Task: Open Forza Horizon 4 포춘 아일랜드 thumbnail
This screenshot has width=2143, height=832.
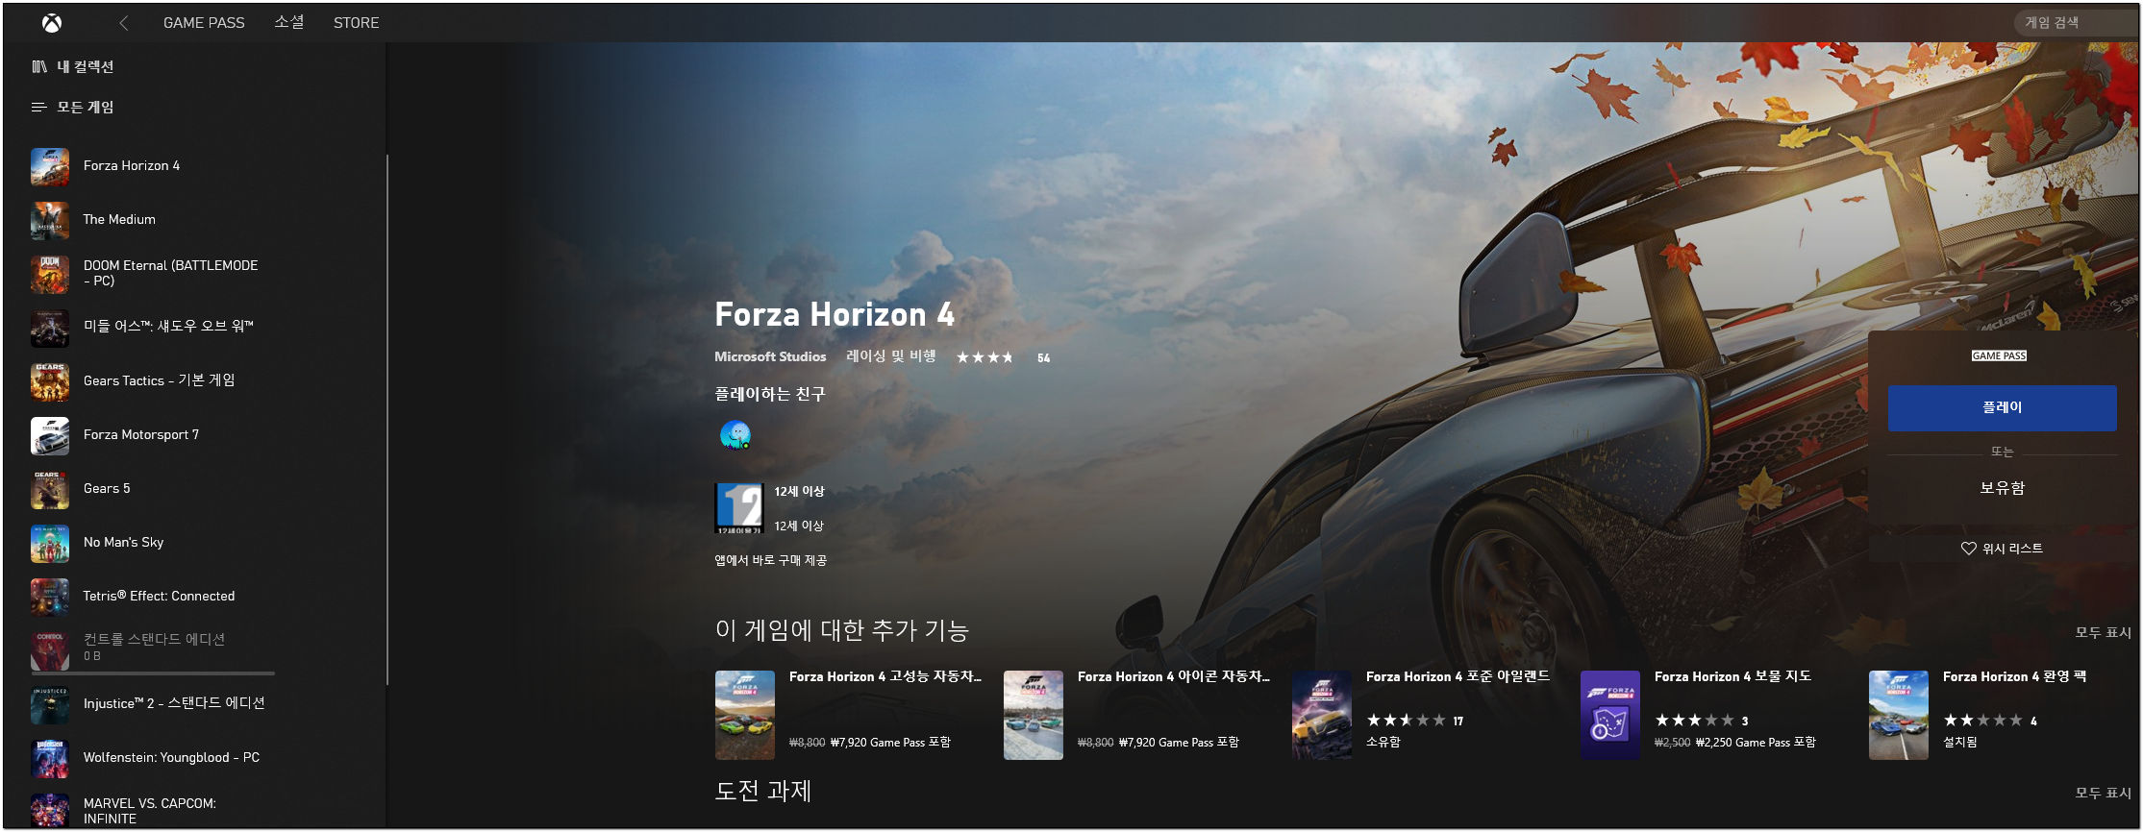Action: pyautogui.click(x=1322, y=716)
